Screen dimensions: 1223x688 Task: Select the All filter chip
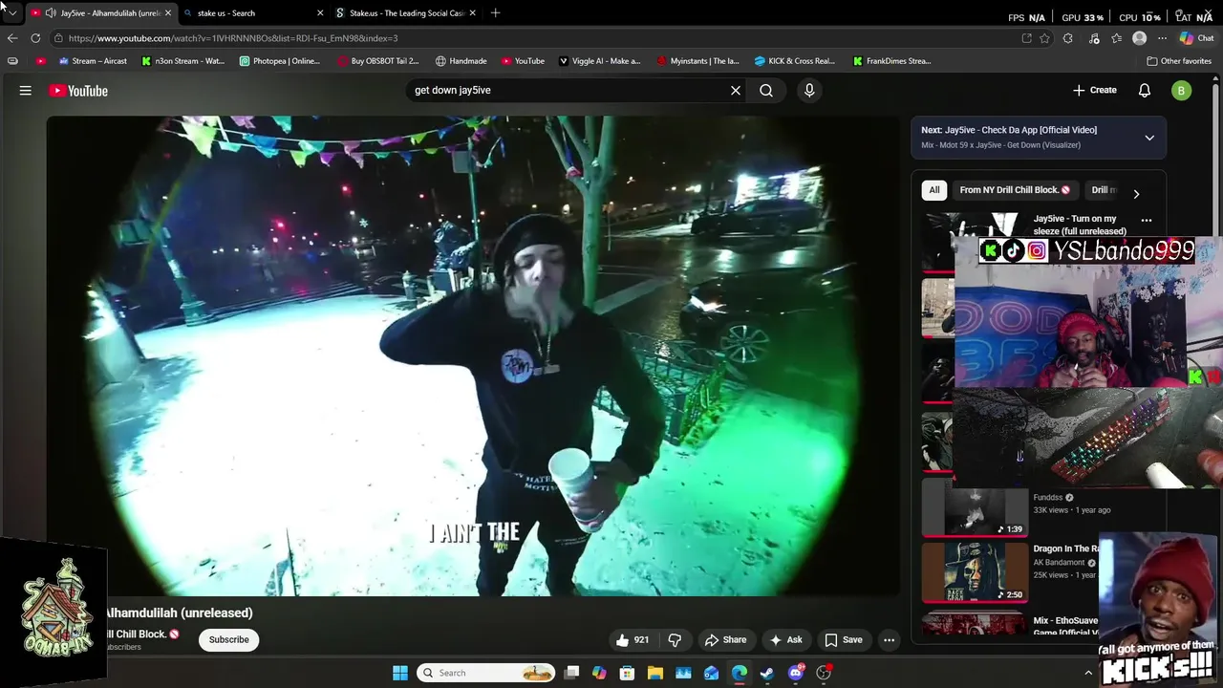tap(934, 189)
